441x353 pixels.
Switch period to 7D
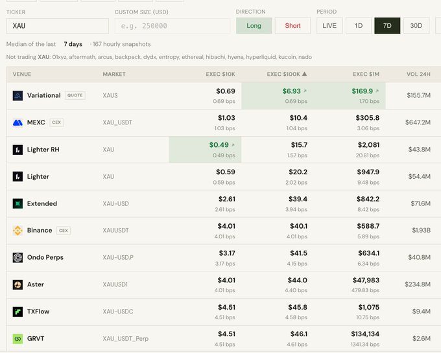click(x=387, y=25)
